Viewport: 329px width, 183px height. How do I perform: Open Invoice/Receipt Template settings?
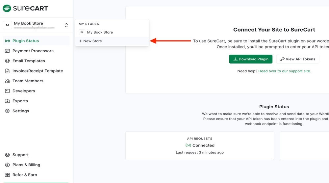click(38, 71)
